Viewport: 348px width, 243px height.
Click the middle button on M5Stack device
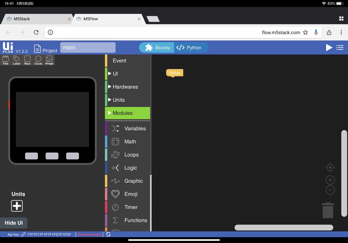click(x=52, y=156)
